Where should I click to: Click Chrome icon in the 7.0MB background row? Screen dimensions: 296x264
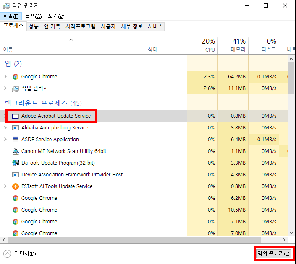click(x=16, y=233)
